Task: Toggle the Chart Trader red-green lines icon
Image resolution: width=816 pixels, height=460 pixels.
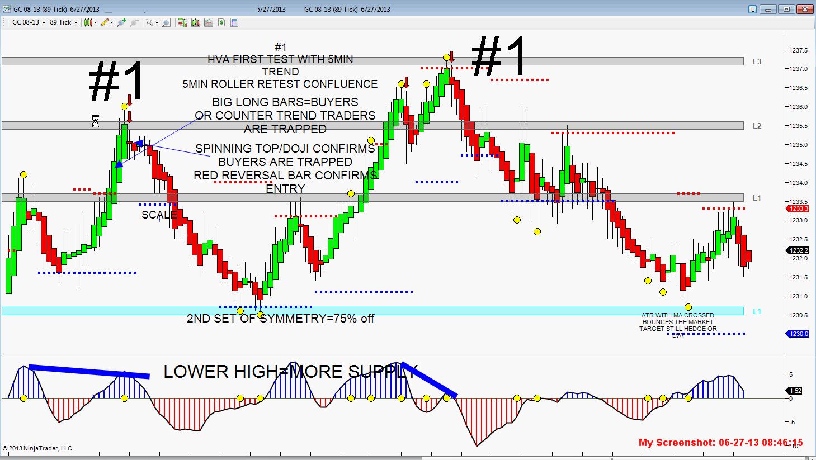Action: click(x=182, y=22)
